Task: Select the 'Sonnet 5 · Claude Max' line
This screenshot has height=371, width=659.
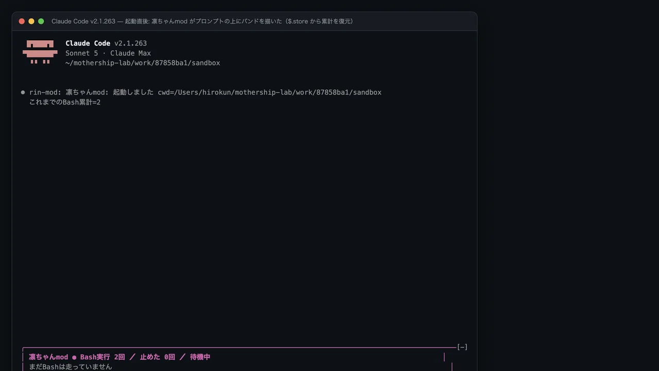Action: (x=108, y=53)
